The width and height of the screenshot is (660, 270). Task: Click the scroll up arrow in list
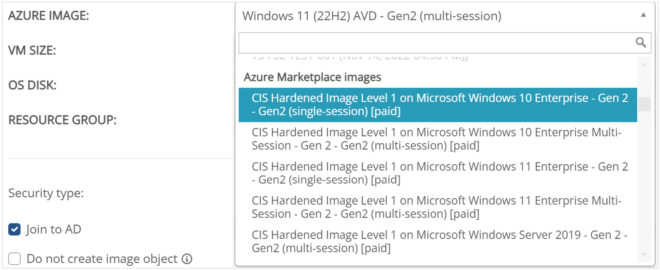(644, 65)
